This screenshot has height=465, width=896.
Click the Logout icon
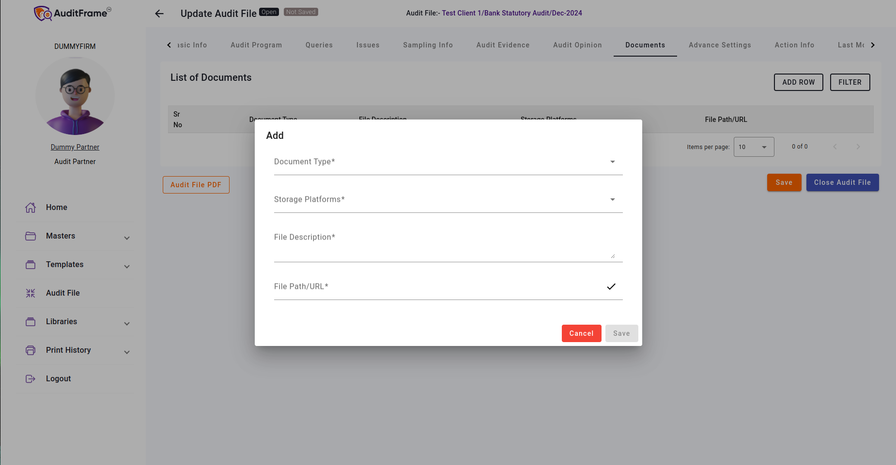click(x=31, y=379)
